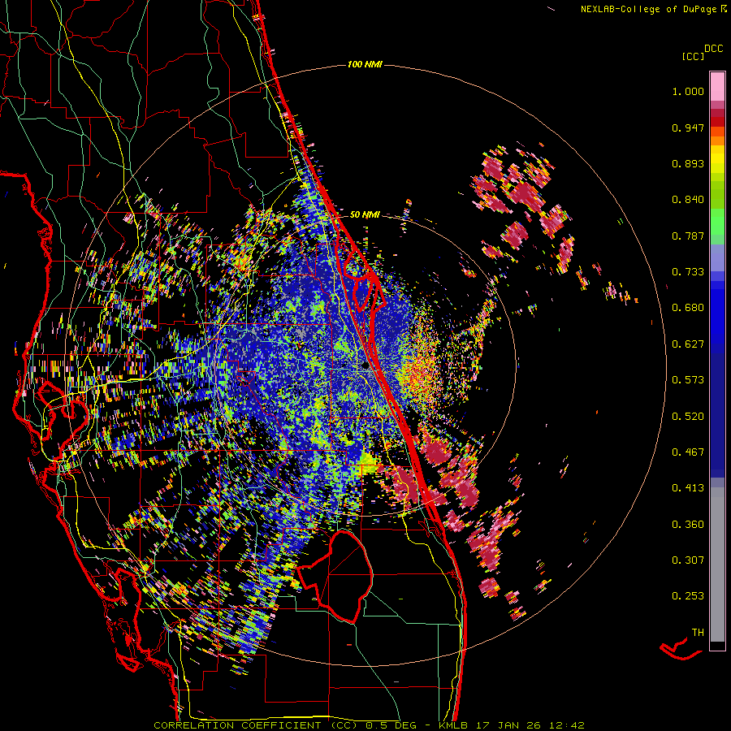This screenshot has height=731, width=731.
Task: Select the 0.573 legend value
Action: 688,380
